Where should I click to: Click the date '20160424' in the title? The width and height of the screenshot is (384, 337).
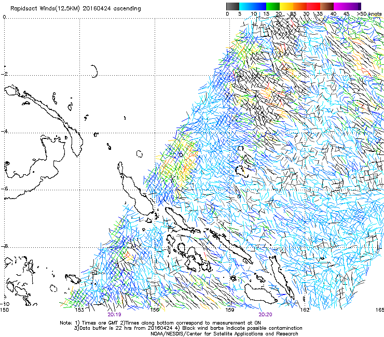(x=97, y=9)
